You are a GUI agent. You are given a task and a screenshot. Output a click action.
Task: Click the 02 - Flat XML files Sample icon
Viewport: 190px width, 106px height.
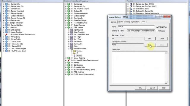[69, 9]
